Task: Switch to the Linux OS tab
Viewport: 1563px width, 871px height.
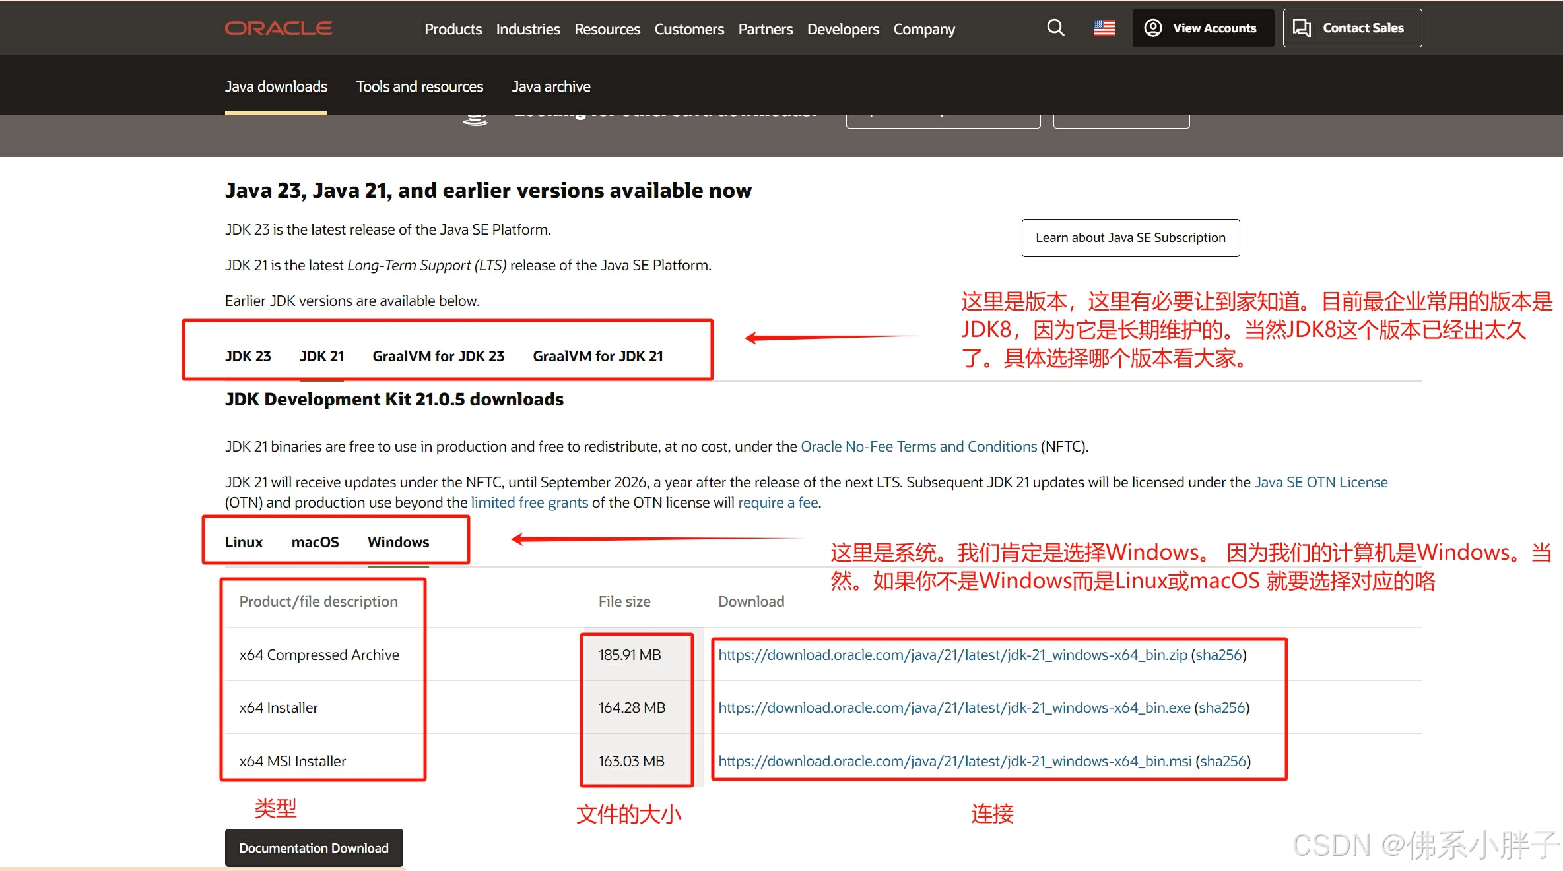Action: tap(244, 542)
